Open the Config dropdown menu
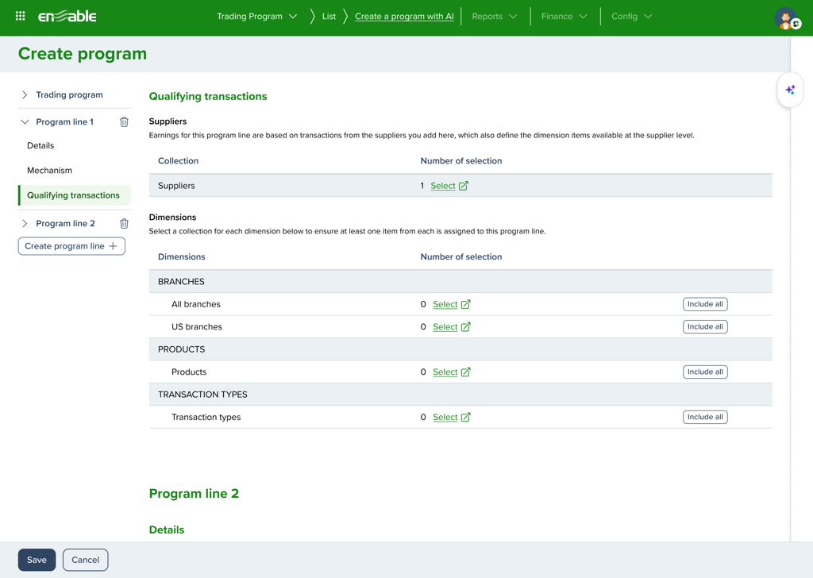The height and width of the screenshot is (578, 813). tap(631, 17)
